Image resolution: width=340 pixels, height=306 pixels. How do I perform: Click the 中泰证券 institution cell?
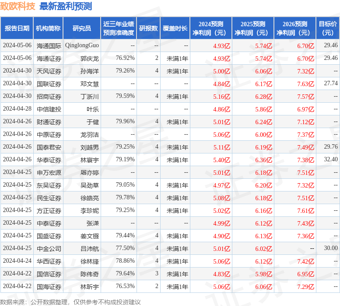tap(49, 223)
